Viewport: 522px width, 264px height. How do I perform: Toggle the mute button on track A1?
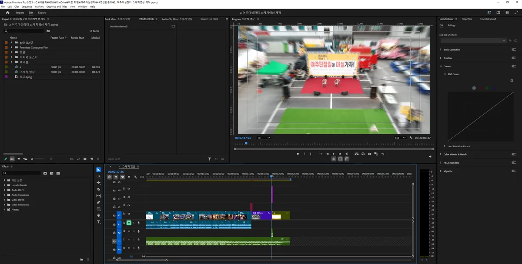point(129,223)
